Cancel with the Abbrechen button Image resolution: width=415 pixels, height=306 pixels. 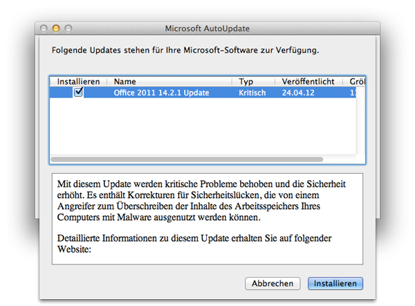(273, 283)
